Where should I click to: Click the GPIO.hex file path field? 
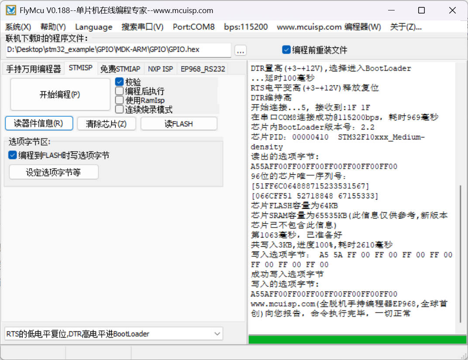(x=118, y=50)
